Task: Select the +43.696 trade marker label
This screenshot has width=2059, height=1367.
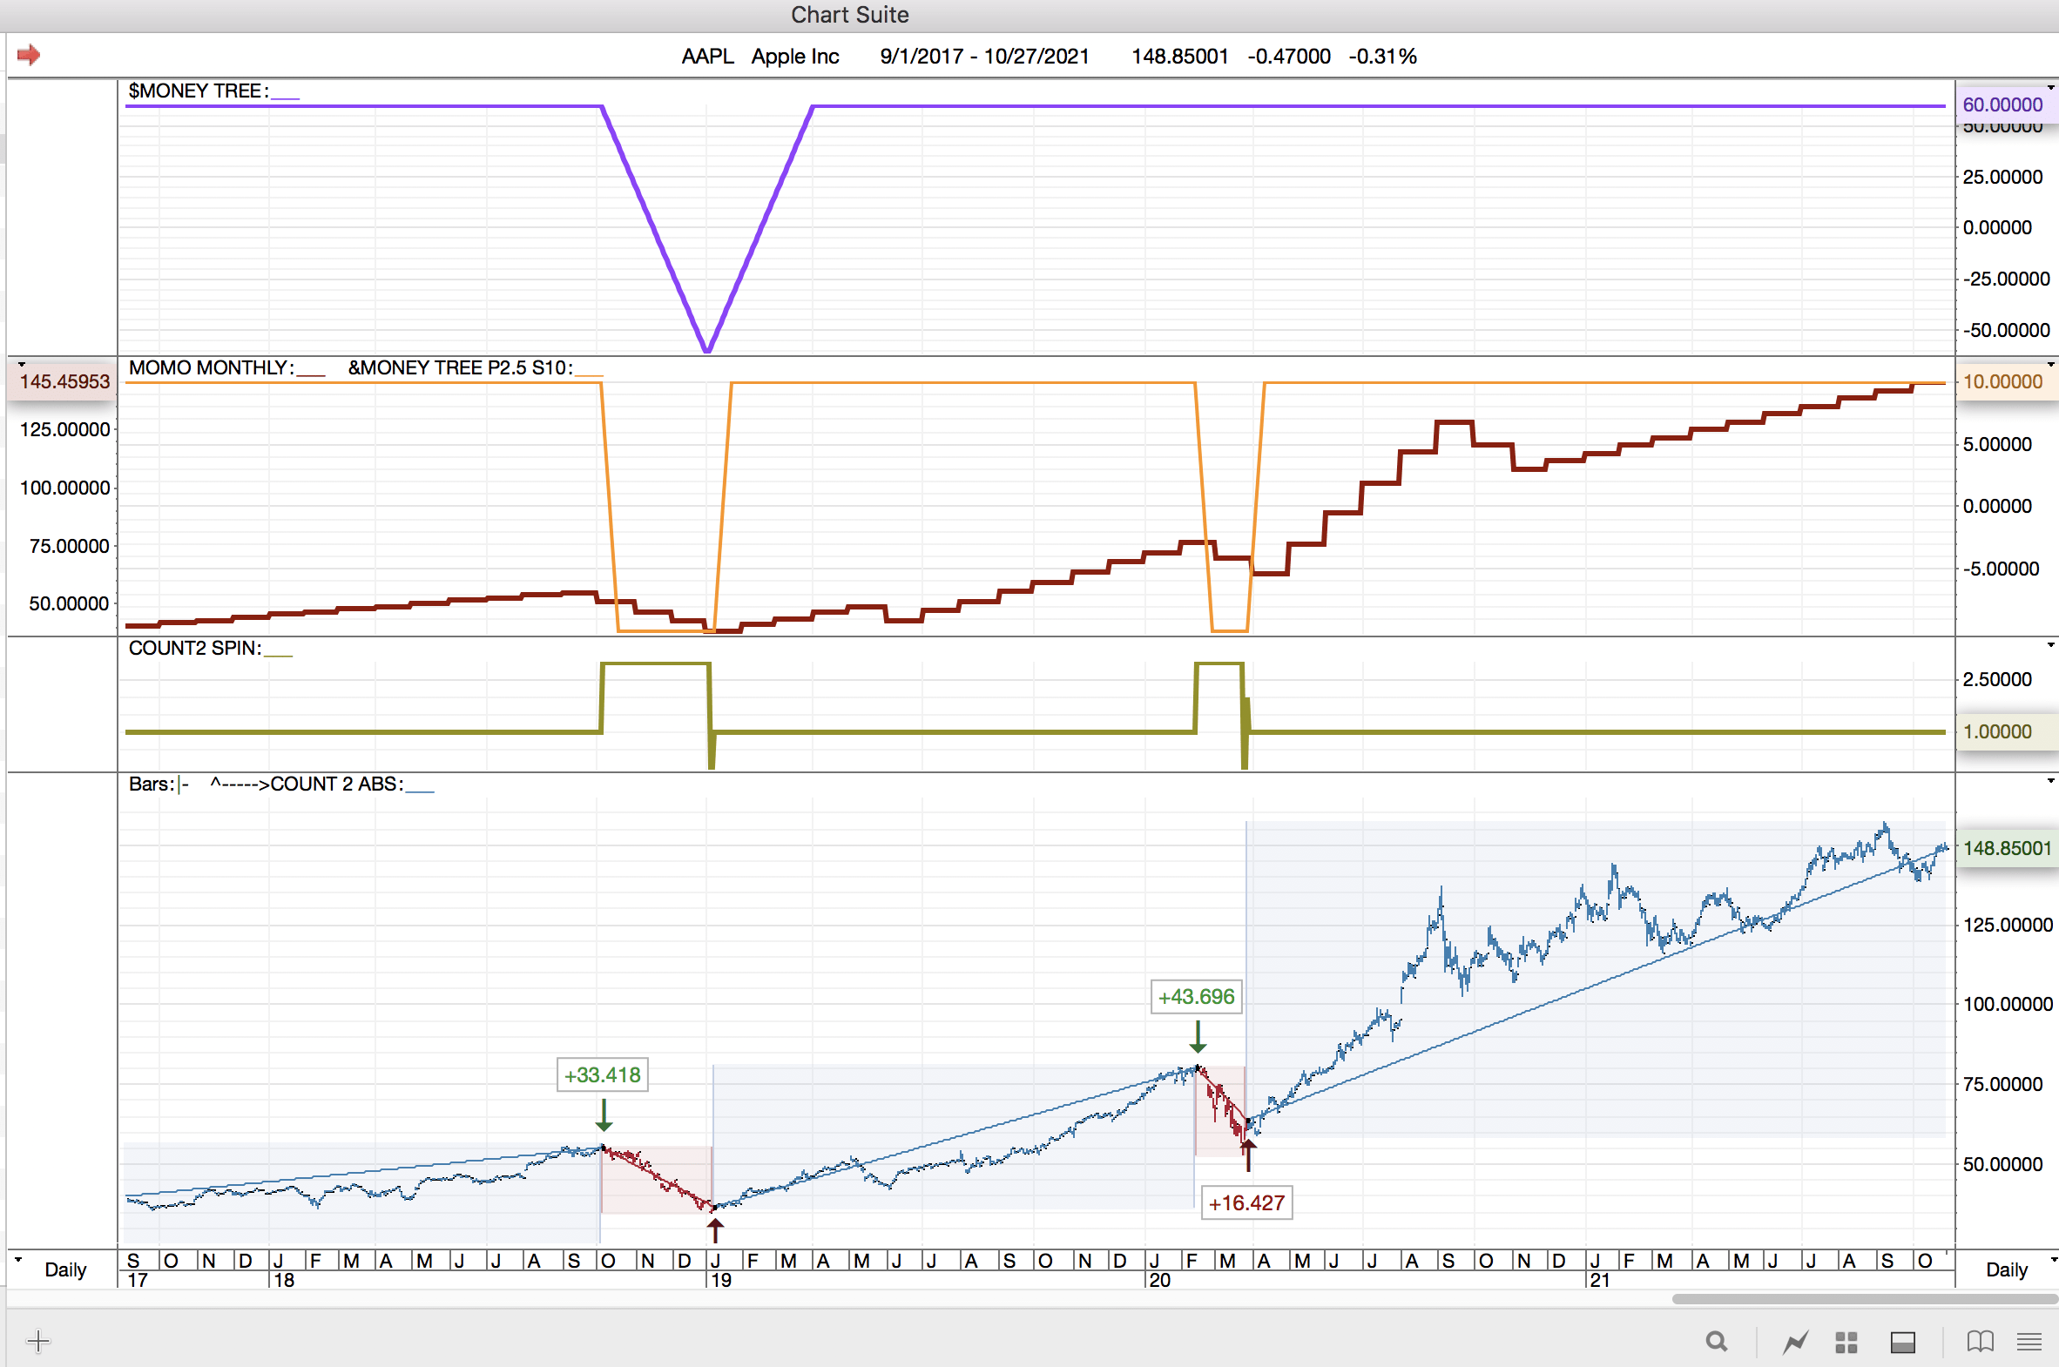Action: [x=1196, y=996]
